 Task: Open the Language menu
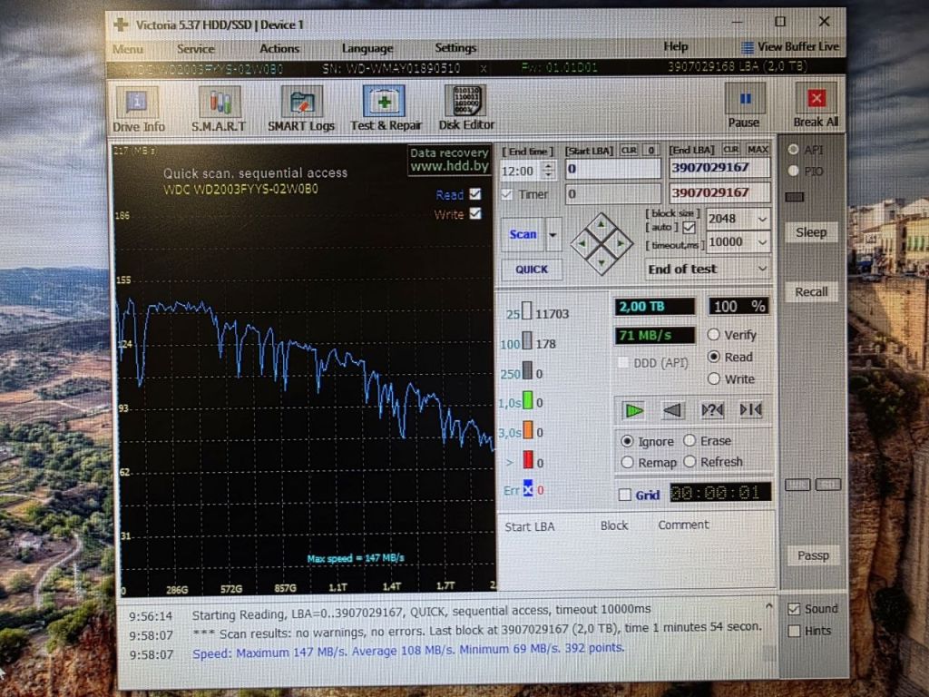click(x=367, y=48)
